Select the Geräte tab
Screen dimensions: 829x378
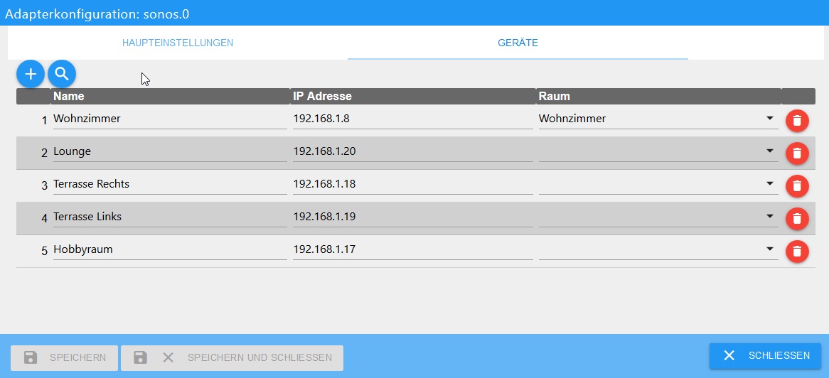(x=518, y=43)
